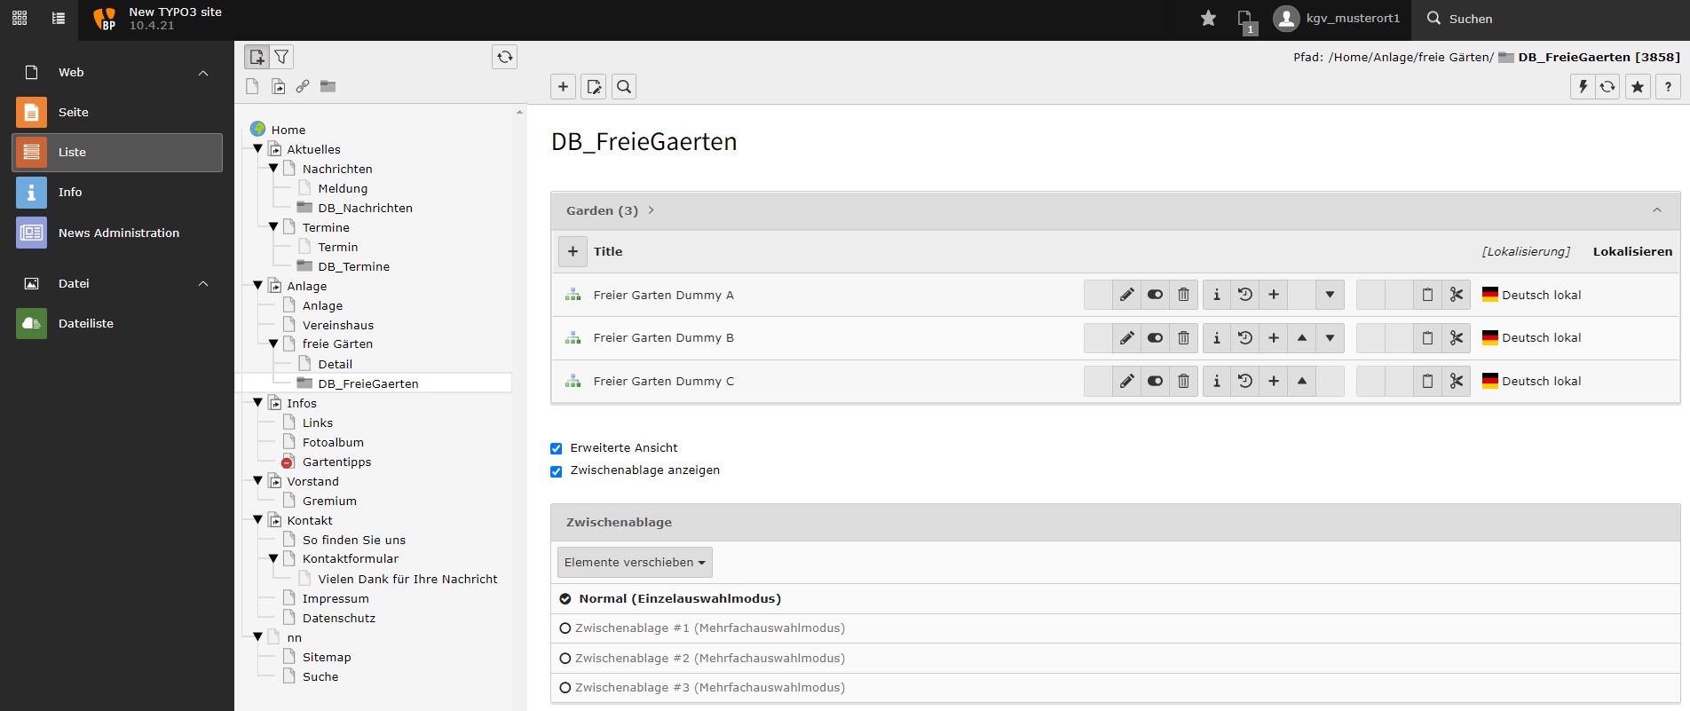
Task: Open the module grid menu icon
Action: click(x=20, y=19)
